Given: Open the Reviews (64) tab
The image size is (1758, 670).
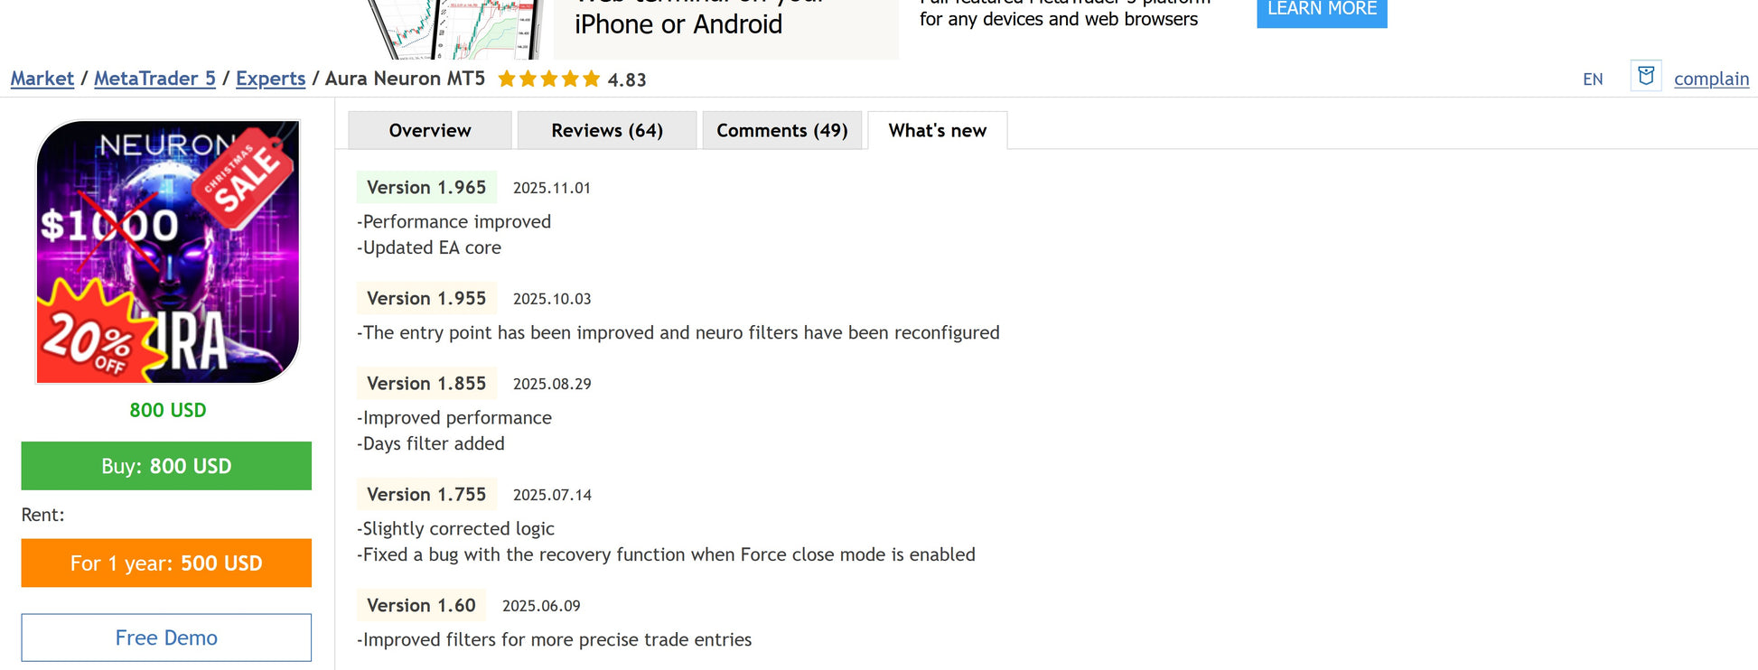Looking at the screenshot, I should click(607, 131).
